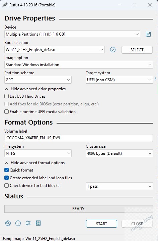This screenshot has width=158, height=241.
Task: Click the Volume label caption
Action: [x=16, y=131]
